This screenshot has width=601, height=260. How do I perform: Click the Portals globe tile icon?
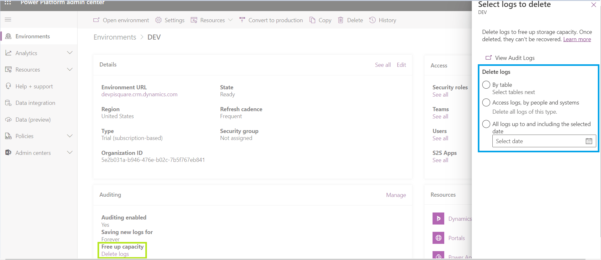click(438, 238)
